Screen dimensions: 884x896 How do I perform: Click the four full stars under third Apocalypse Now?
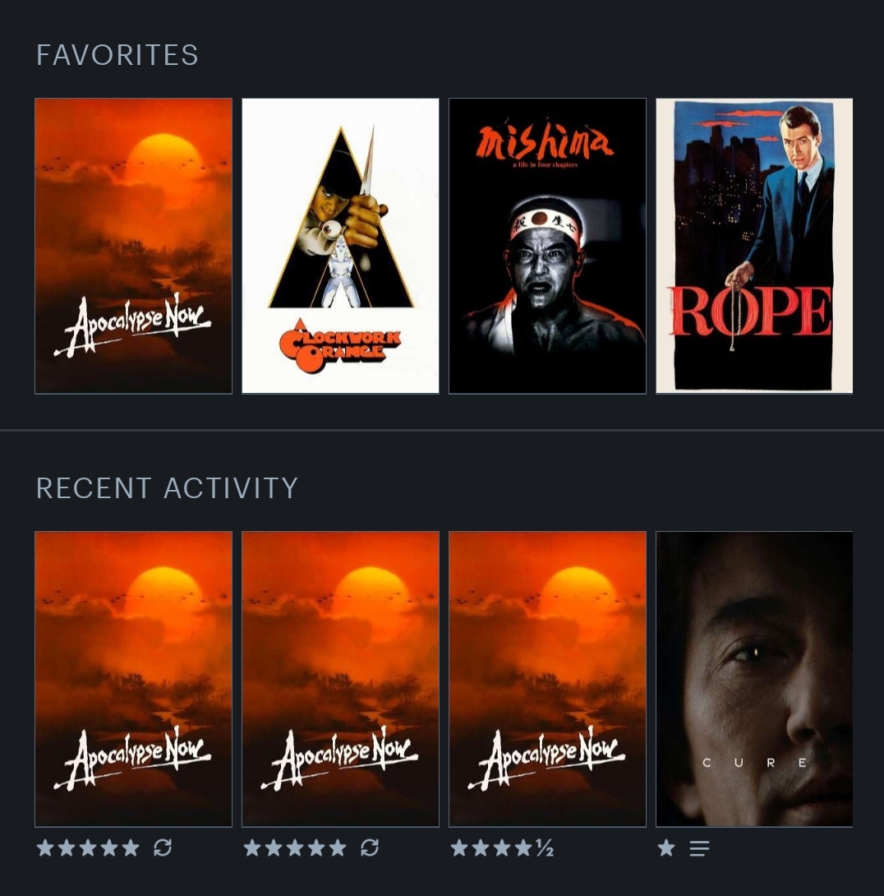click(x=491, y=848)
